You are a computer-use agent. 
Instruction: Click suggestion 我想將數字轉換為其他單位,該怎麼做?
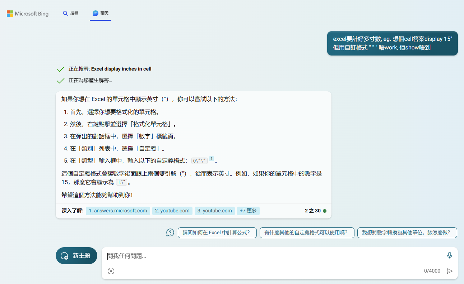[407, 233]
